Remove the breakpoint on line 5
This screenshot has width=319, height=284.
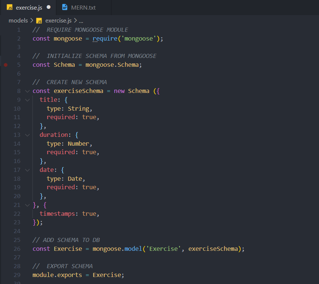(6, 65)
